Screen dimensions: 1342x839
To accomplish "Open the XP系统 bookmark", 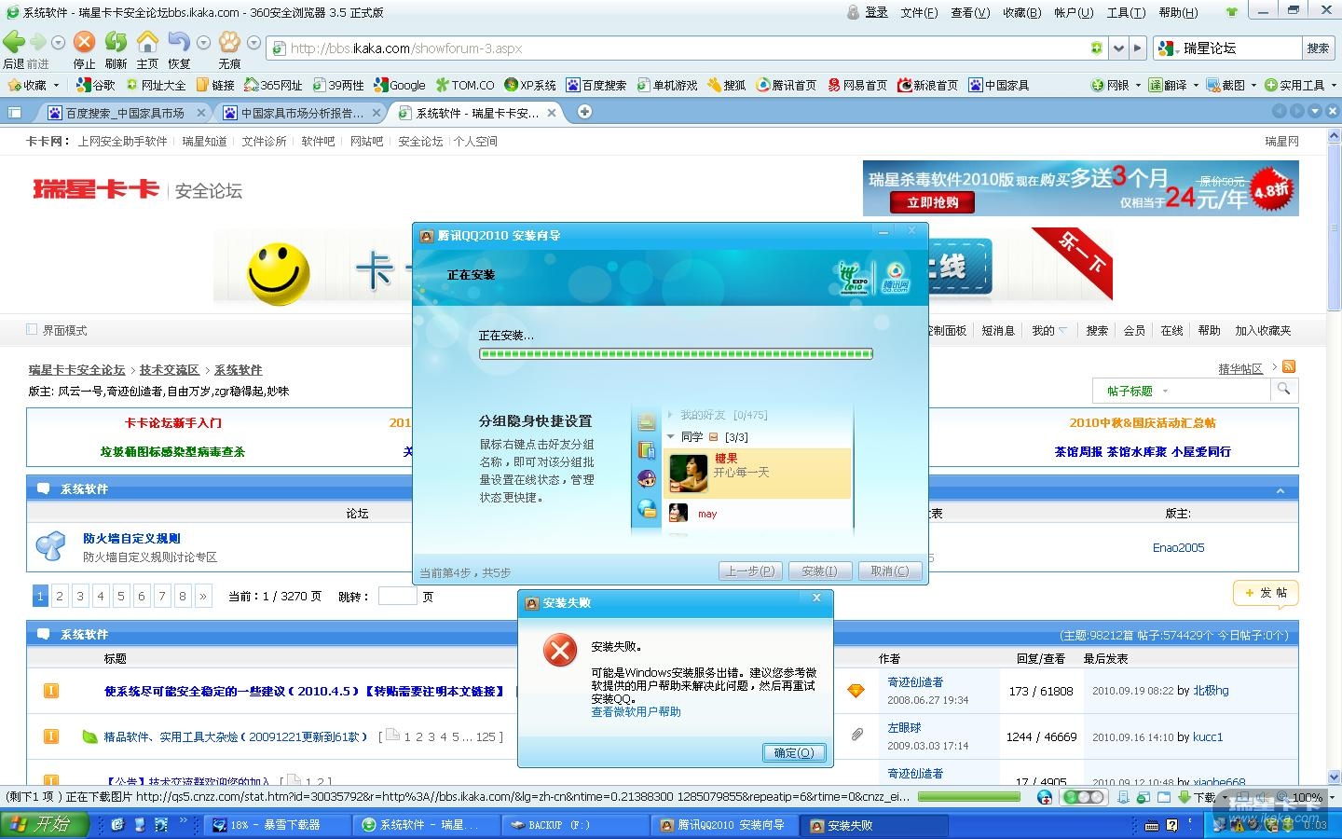I will coord(530,85).
